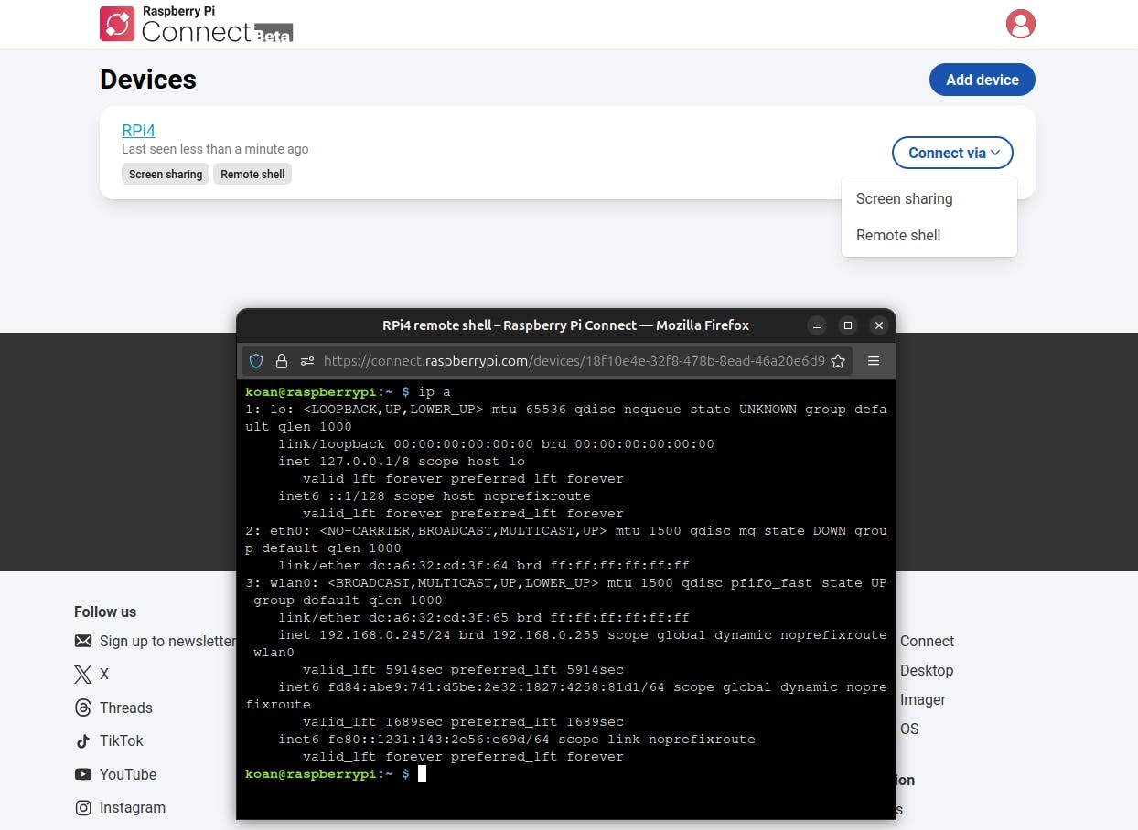This screenshot has height=830, width=1138.
Task: Click the padlock site security icon
Action: coord(282,361)
